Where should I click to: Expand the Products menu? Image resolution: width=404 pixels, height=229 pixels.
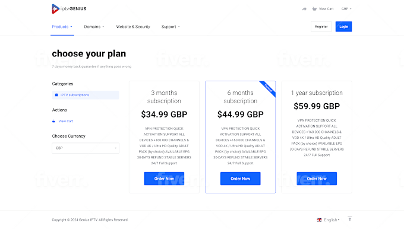click(x=62, y=27)
